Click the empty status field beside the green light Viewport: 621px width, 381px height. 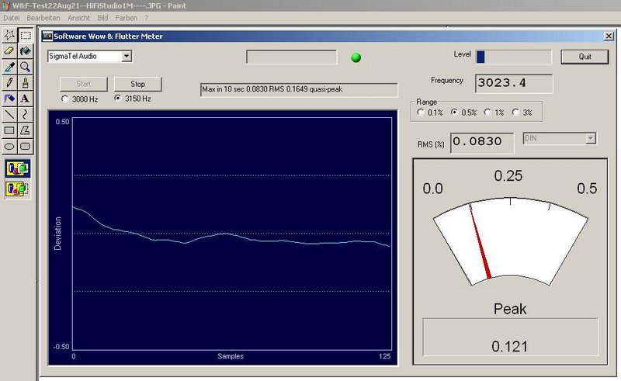(292, 57)
